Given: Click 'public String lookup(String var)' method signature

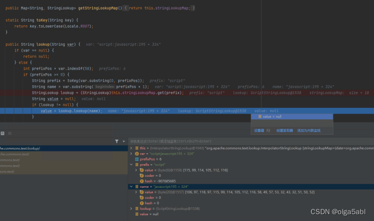Looking at the screenshot, I should pos(41,45).
